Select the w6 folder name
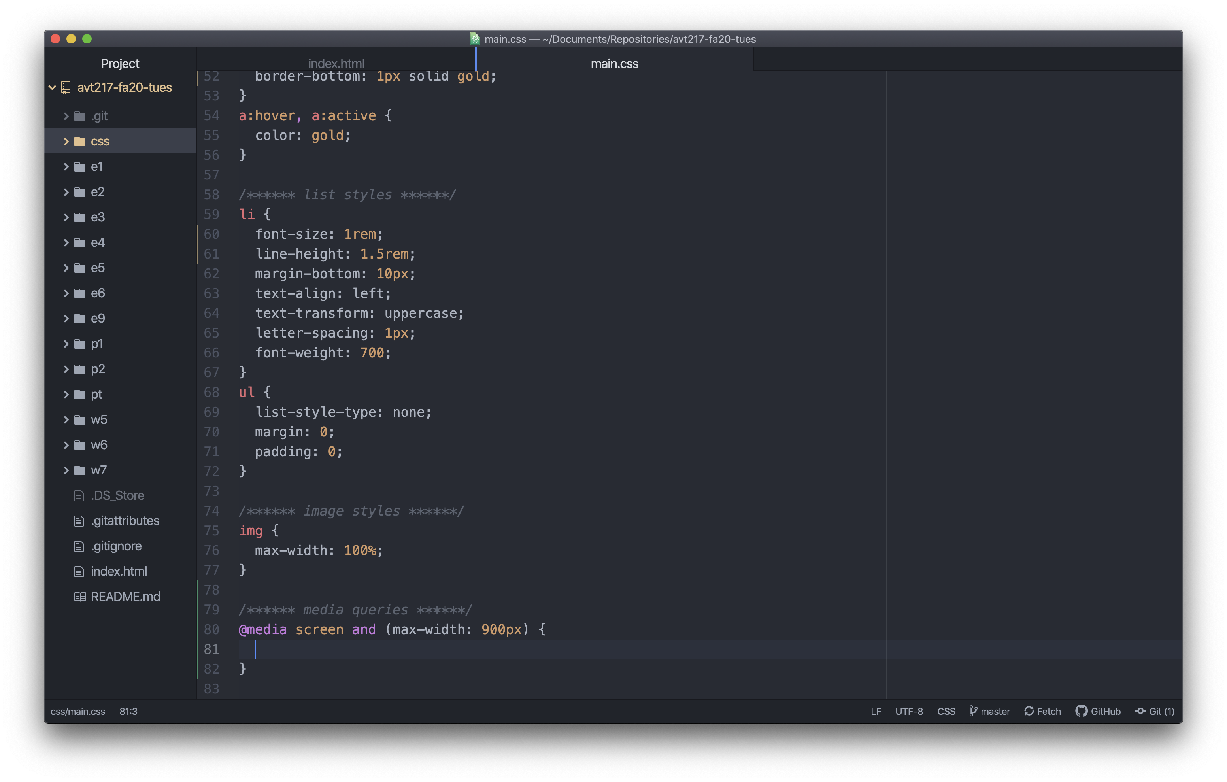The width and height of the screenshot is (1227, 782). coord(99,445)
